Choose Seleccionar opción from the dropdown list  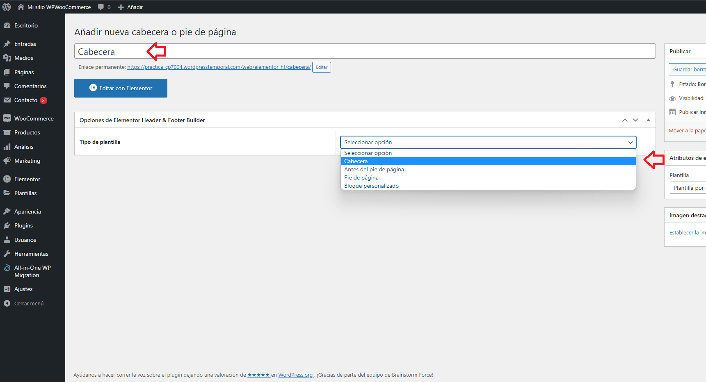pos(488,153)
